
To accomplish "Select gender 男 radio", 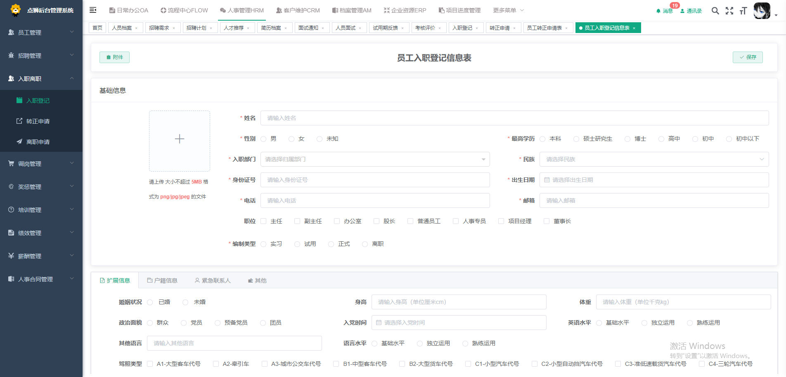I will coord(263,139).
